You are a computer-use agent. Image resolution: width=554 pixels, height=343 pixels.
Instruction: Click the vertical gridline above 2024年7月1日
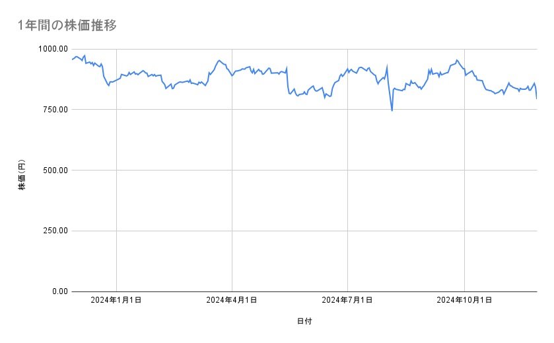(347, 198)
